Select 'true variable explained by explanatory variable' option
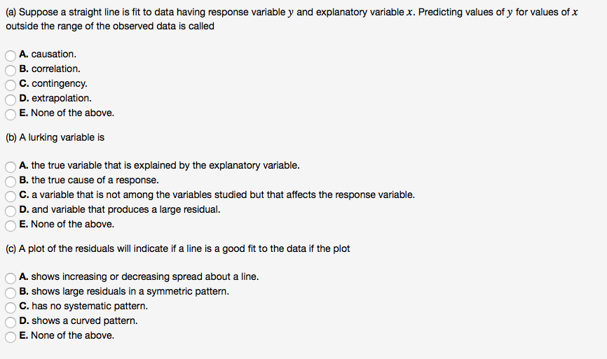The width and height of the screenshot is (607, 359). tap(11, 167)
